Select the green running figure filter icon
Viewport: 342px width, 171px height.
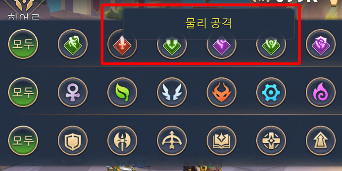pyautogui.click(x=73, y=44)
